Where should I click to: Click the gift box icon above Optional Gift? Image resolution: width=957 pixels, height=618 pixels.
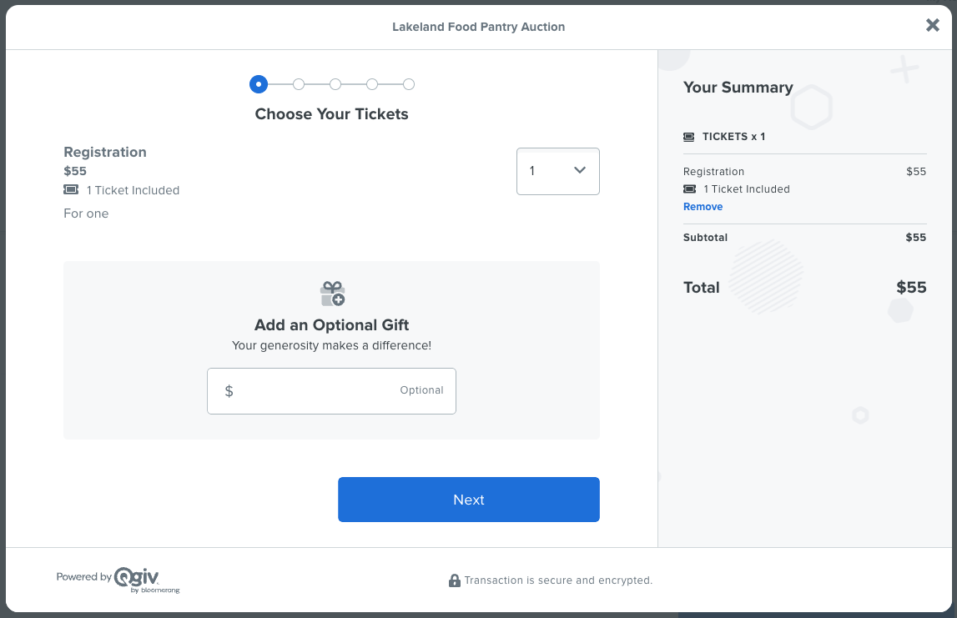[333, 294]
